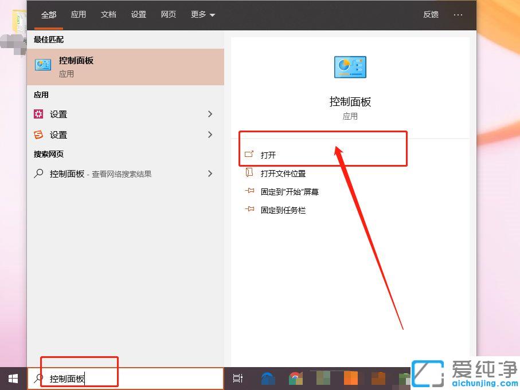
Task: Click the 反馈 feedback button
Action: [x=431, y=15]
